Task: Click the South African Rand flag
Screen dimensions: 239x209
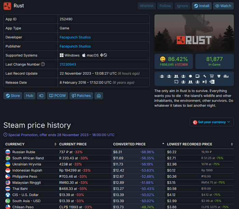Action: pyautogui.click(x=8, y=158)
